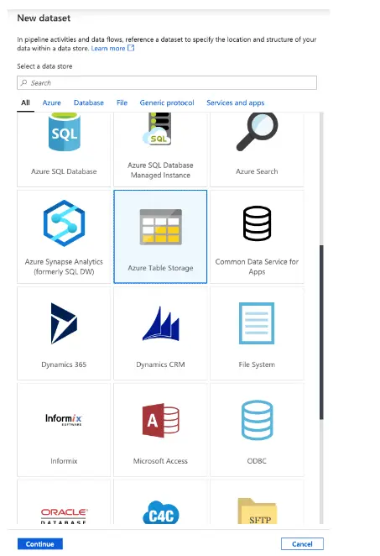This screenshot has width=380, height=556.
Task: Select the File System document icon
Action: (257, 323)
